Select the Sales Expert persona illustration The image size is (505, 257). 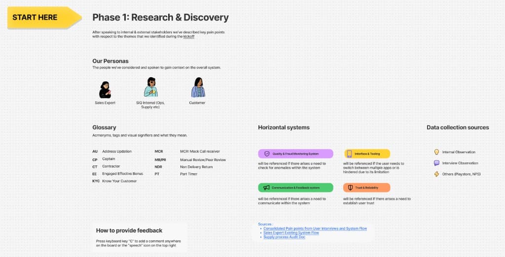(105, 90)
